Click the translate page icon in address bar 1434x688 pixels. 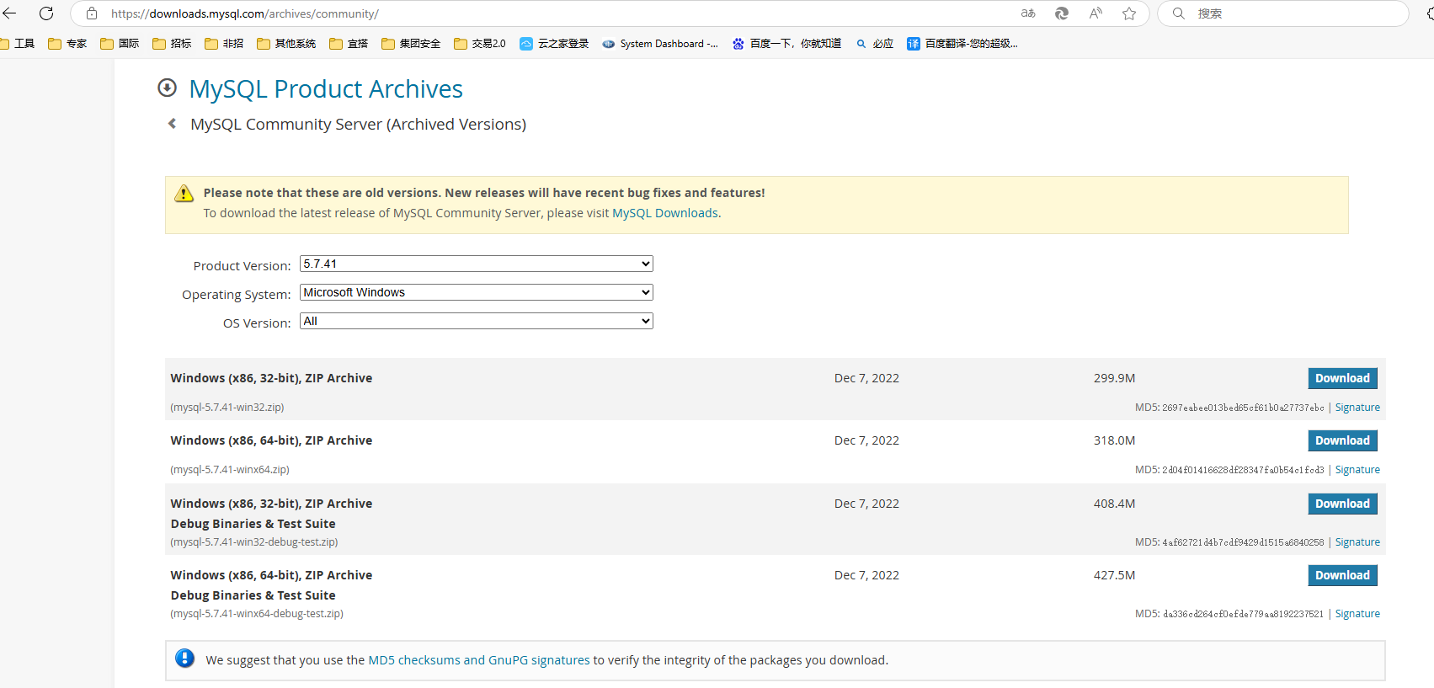pos(1028,13)
